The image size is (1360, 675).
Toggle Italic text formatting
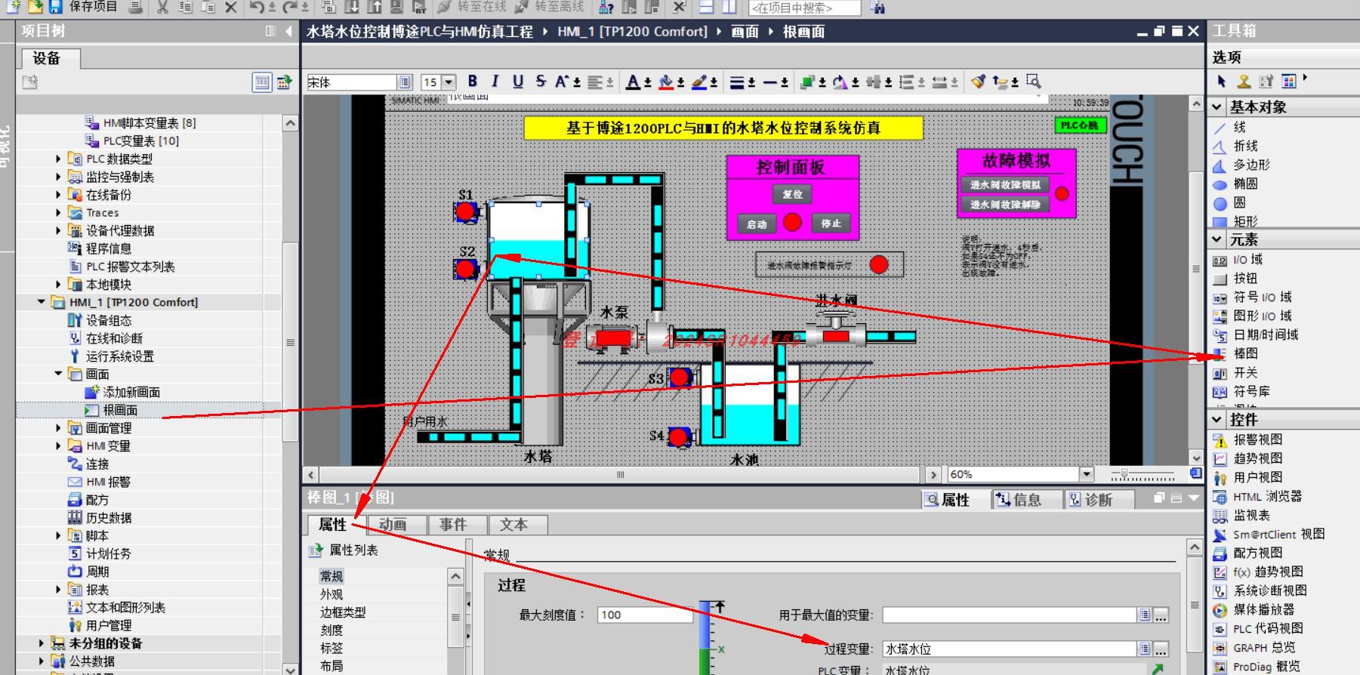pyautogui.click(x=495, y=82)
